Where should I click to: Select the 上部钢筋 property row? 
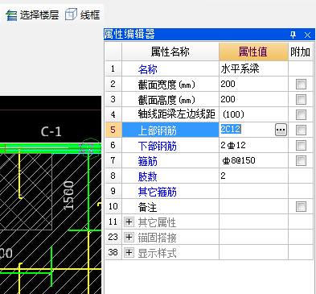pos(170,130)
